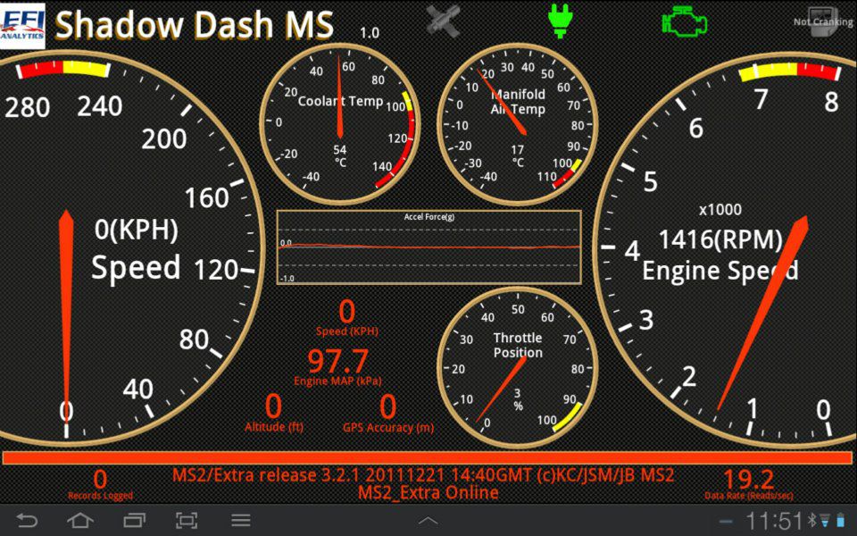Tap the EFI Analytics logo
This screenshot has height=536, width=857.
point(22,26)
